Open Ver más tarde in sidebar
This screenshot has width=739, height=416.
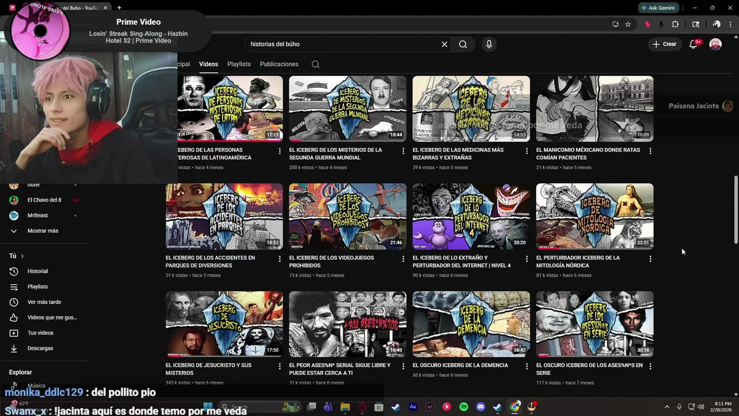click(44, 302)
